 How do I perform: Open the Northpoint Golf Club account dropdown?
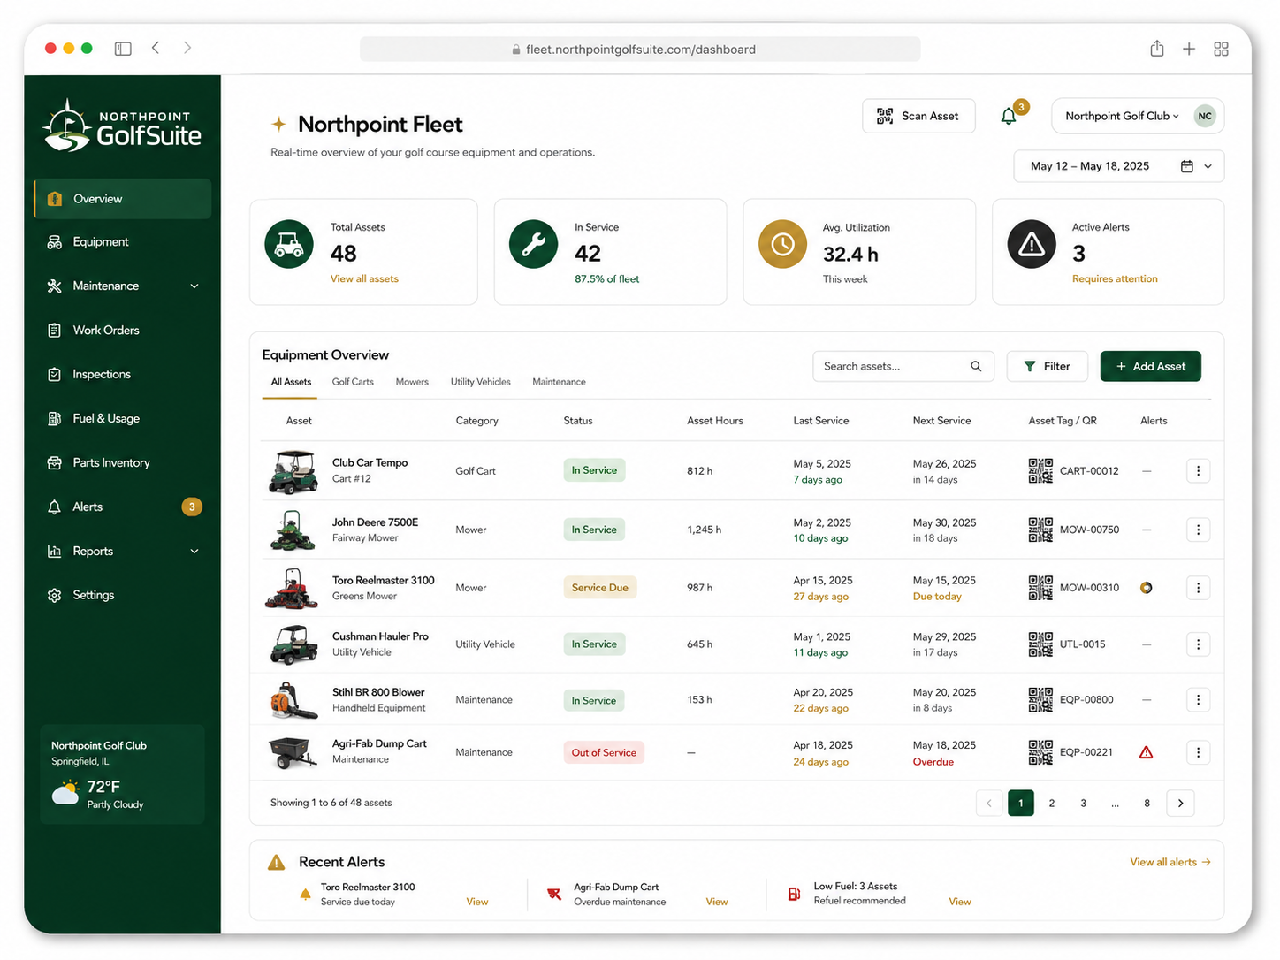point(1138,116)
